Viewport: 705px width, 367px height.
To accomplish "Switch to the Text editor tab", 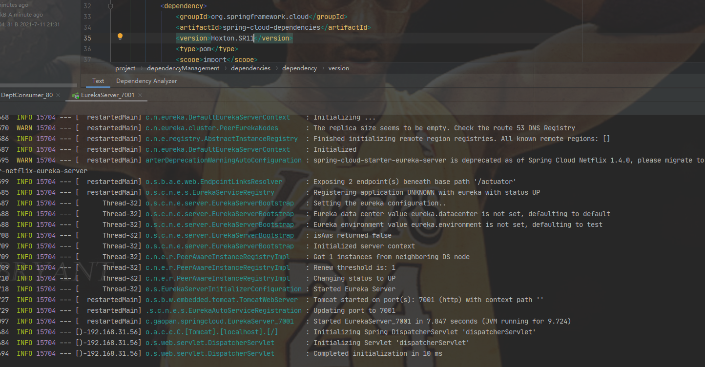I will pos(98,81).
